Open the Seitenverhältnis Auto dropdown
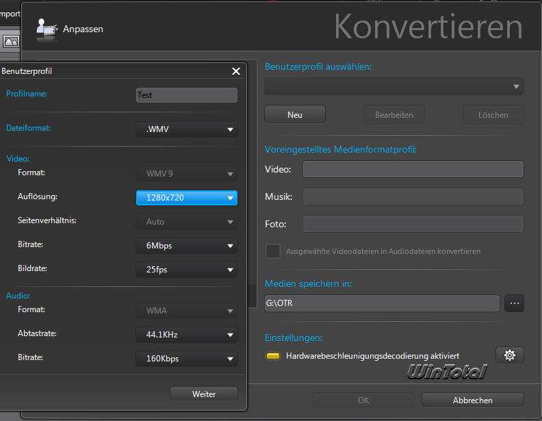 pos(187,222)
